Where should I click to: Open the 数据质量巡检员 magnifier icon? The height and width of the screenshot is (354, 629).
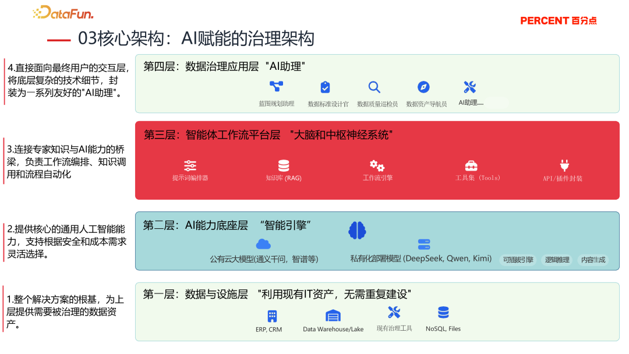(x=374, y=87)
